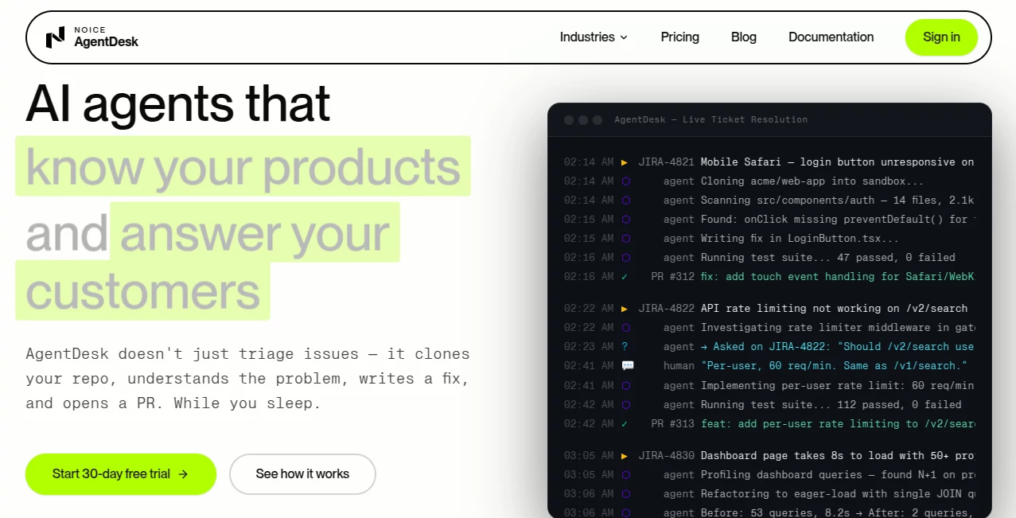Click See how it works
This screenshot has height=518, width=1016.
[x=302, y=474]
